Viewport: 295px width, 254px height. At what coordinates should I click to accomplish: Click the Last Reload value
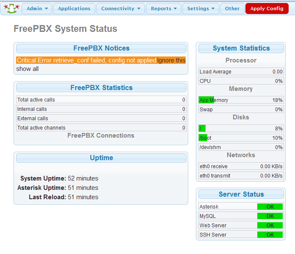tap(83, 197)
